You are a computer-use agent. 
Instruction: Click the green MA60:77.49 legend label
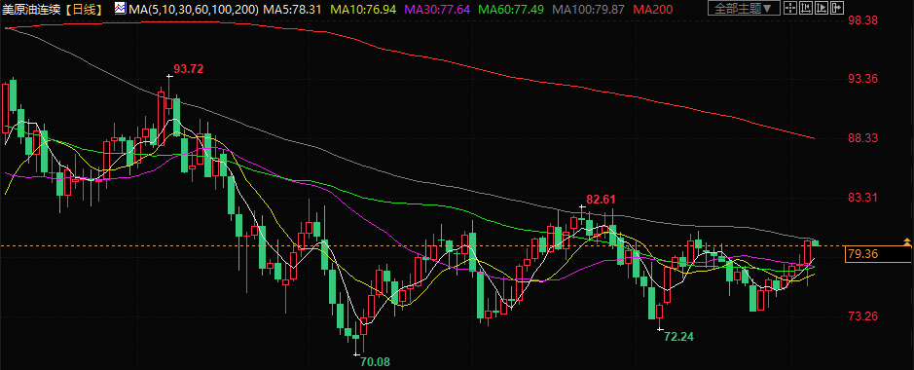(x=511, y=9)
